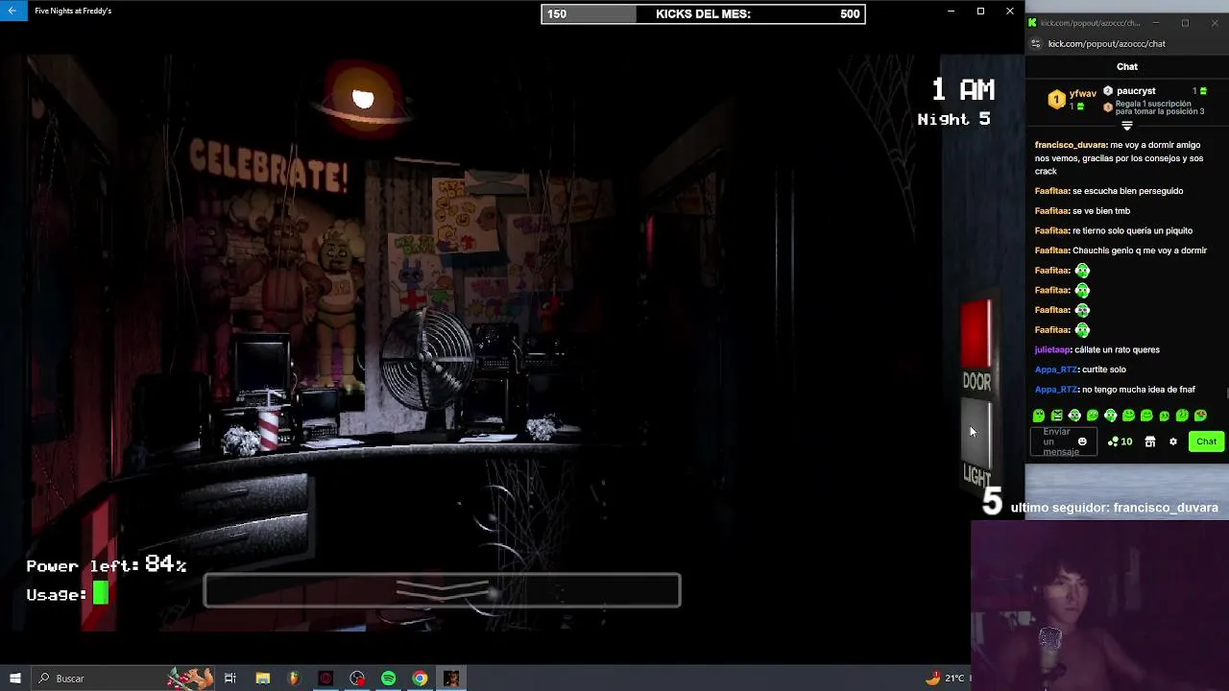This screenshot has height=691, width=1229.
Task: Click Faafitaa's 're tierno solo quería' message
Action: coord(1114,231)
